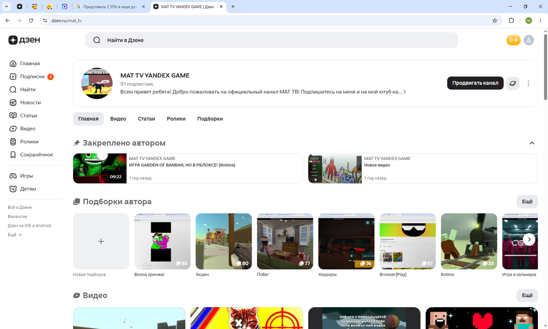548x329 pixels.
Task: Open the Вакансии link
Action: 17,216
